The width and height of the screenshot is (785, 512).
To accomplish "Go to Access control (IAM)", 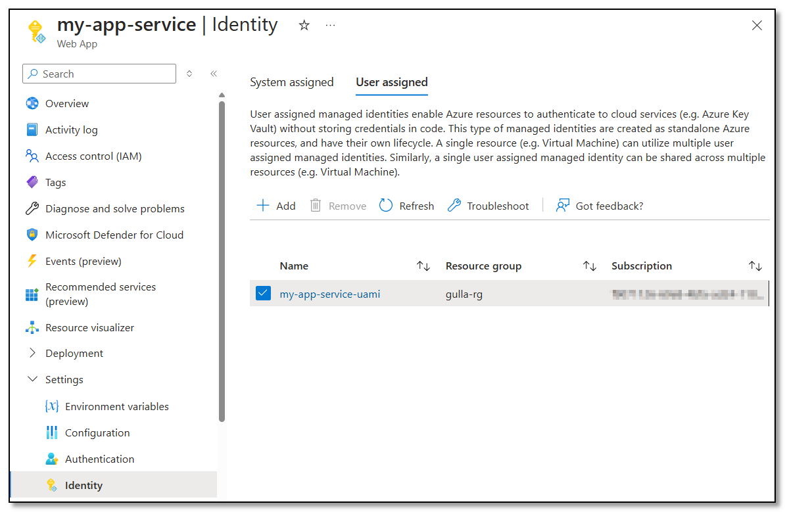I will pyautogui.click(x=93, y=156).
